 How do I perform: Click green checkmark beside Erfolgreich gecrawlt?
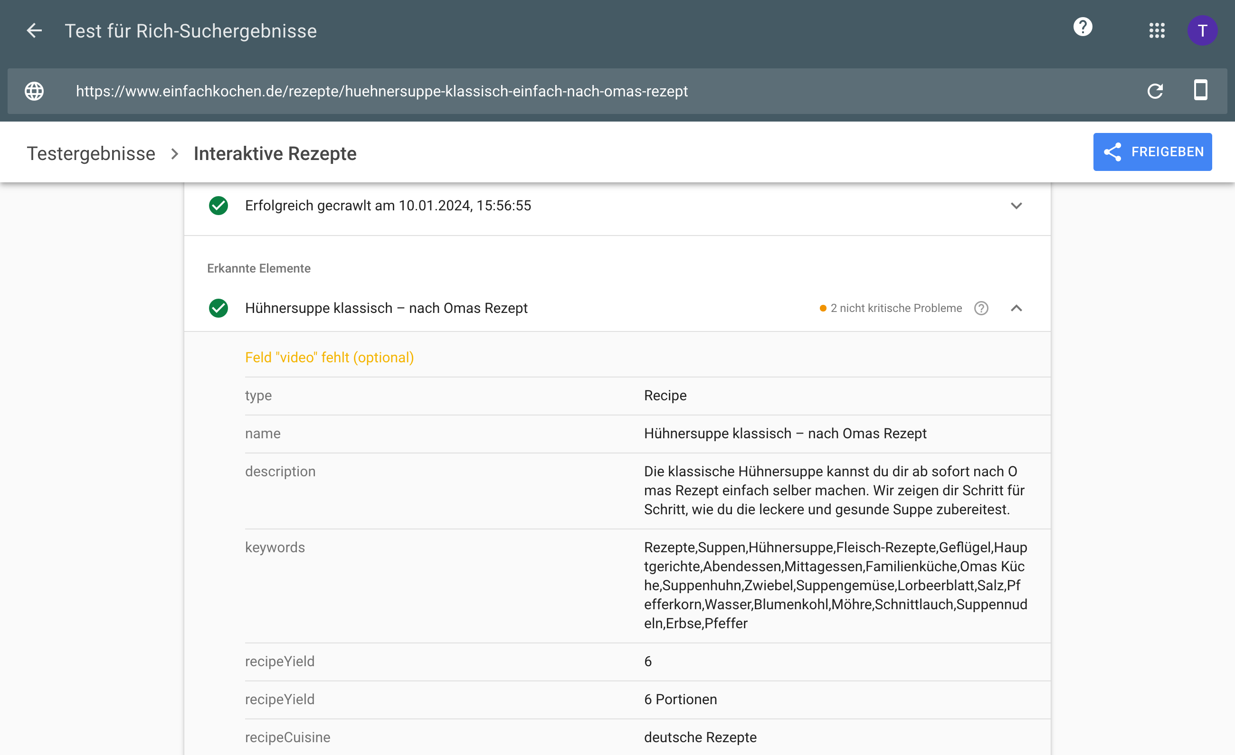[x=218, y=206]
